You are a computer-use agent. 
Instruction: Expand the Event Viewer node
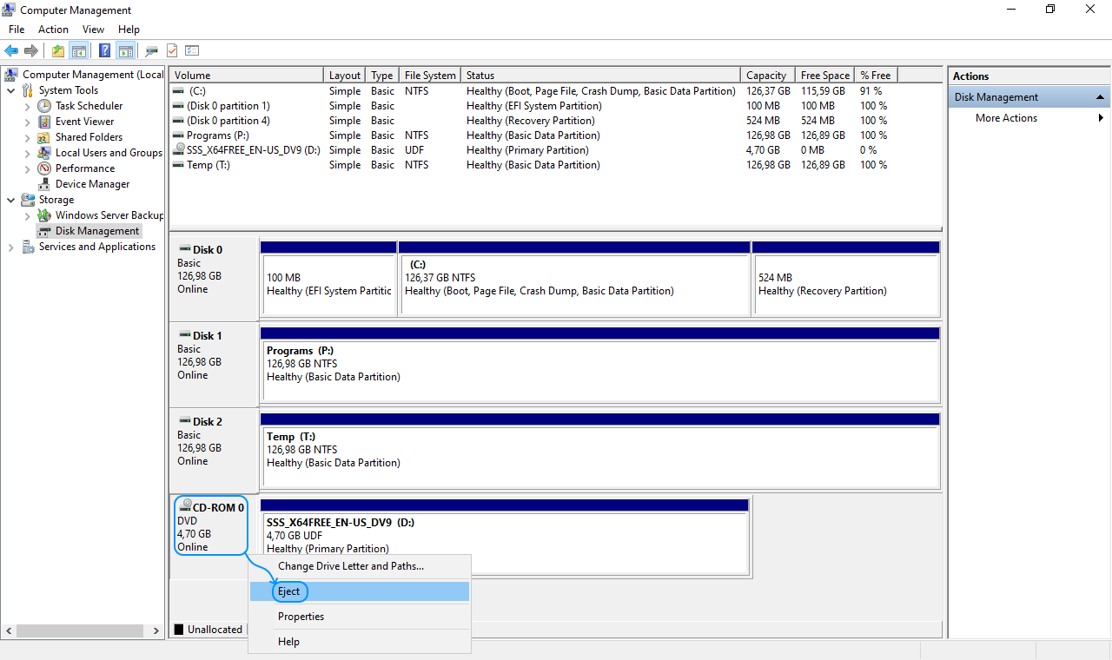(28, 122)
